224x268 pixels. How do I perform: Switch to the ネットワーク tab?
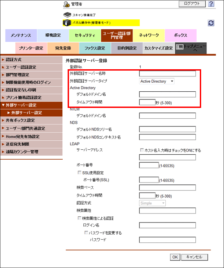tap(149, 36)
